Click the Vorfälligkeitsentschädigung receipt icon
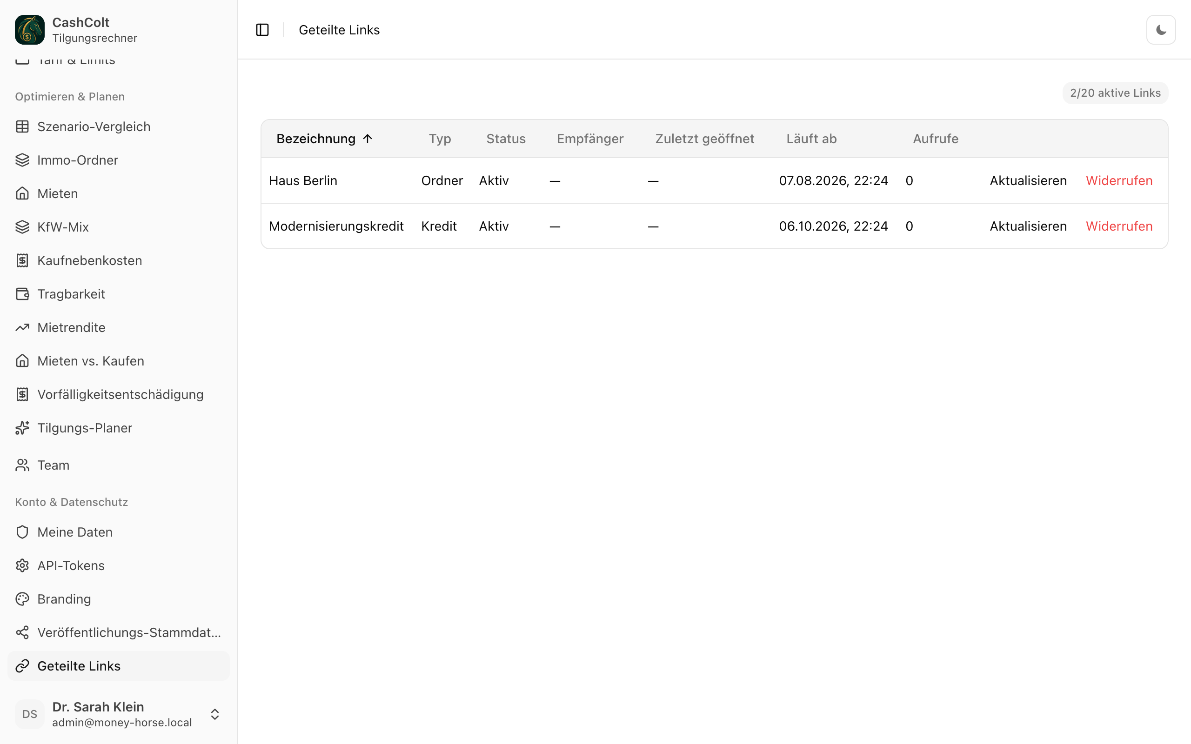The image size is (1191, 744). tap(22, 394)
